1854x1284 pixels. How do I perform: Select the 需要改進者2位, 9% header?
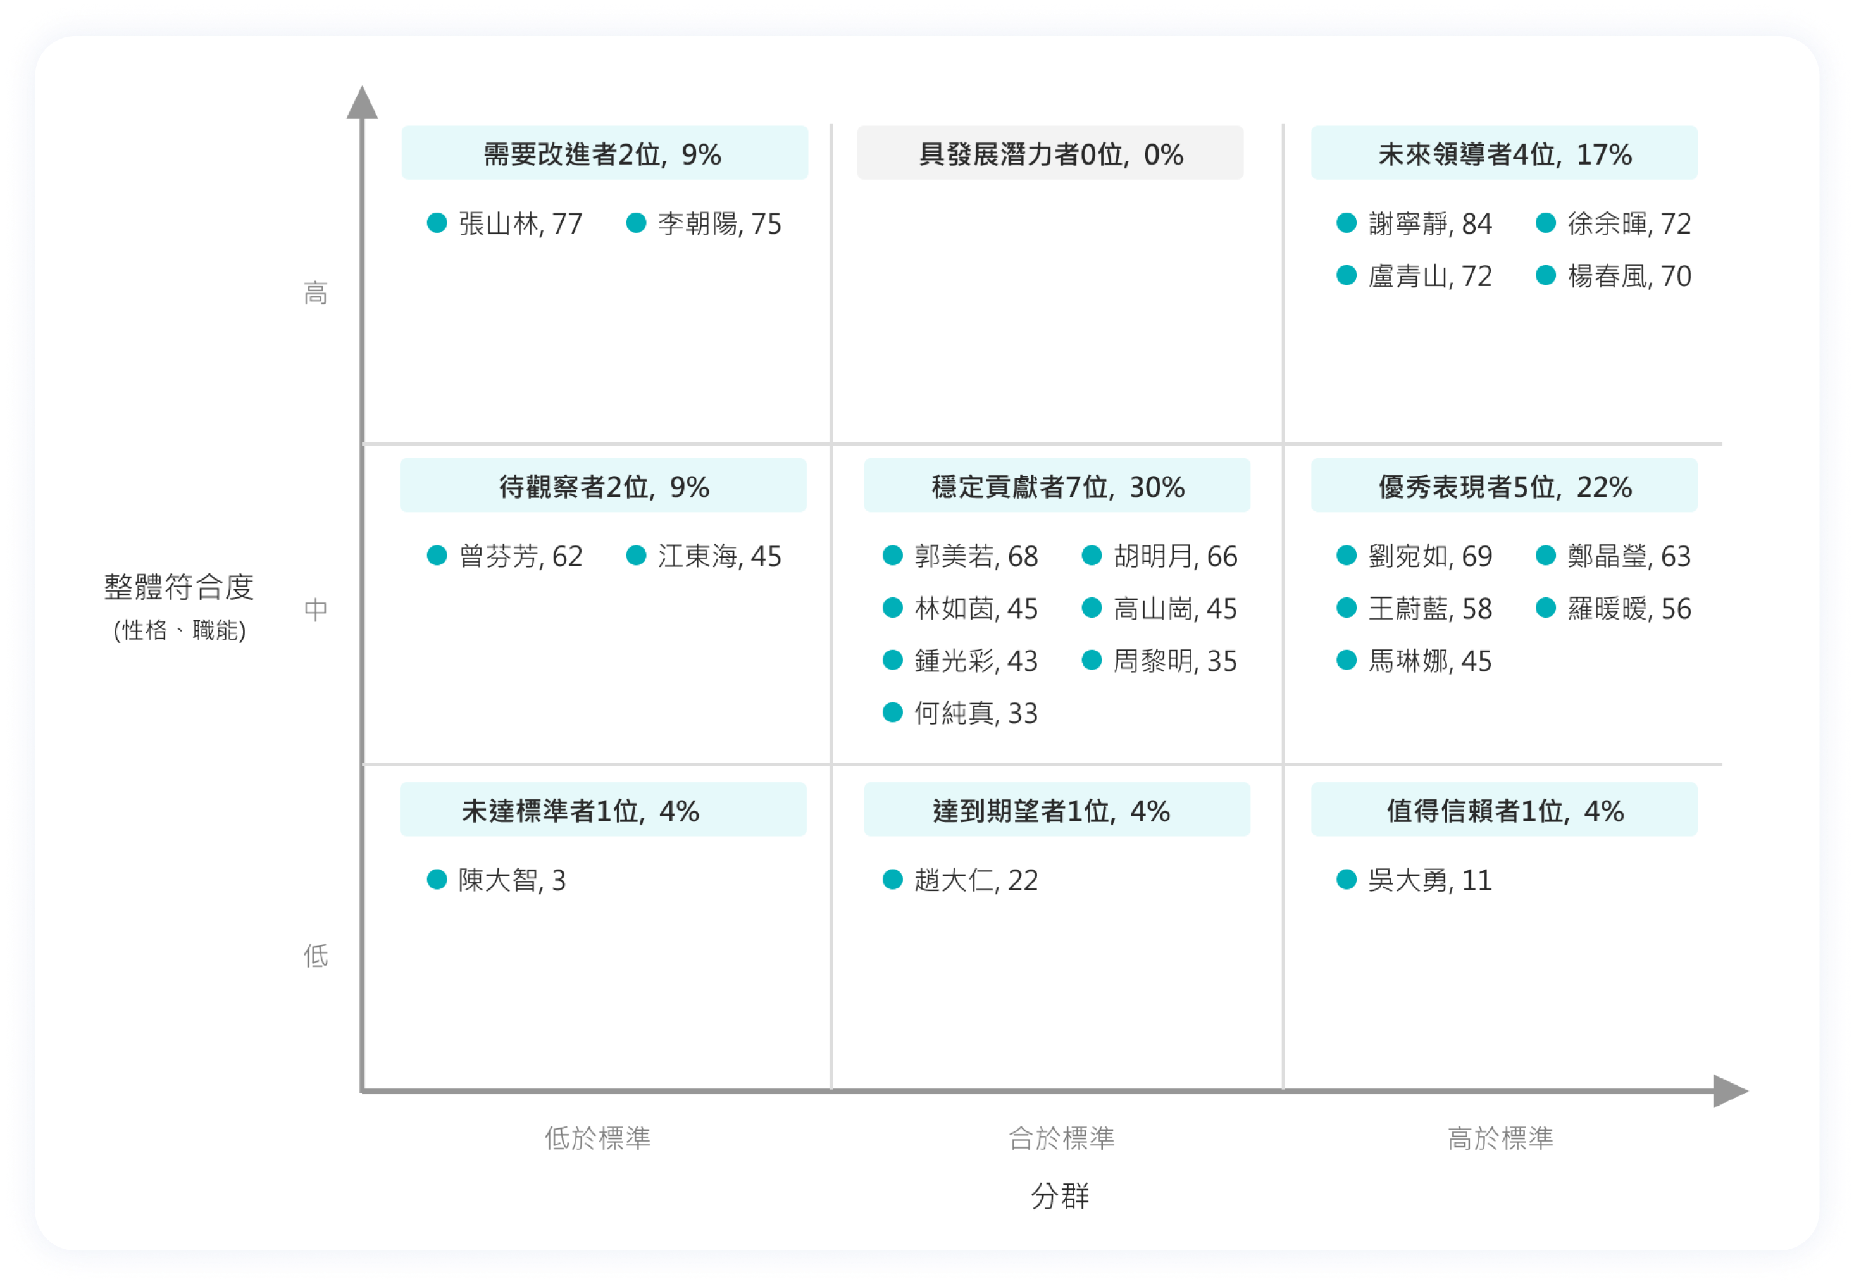pyautogui.click(x=604, y=153)
